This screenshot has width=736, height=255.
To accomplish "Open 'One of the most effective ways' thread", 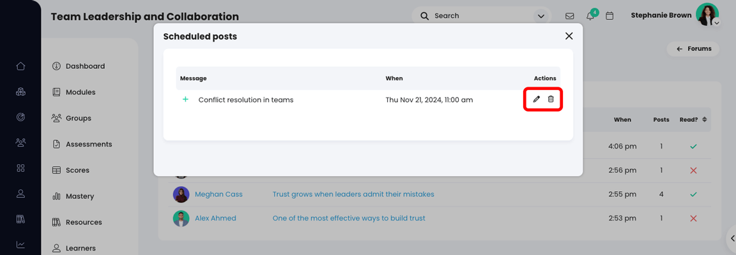I will [349, 218].
